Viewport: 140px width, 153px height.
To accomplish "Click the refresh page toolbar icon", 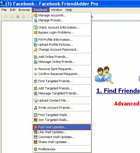I will coord(24,17).
